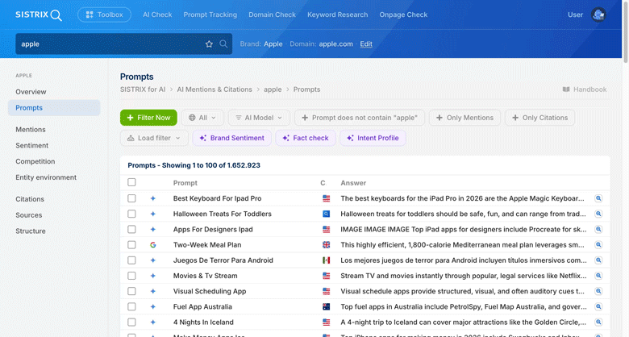The image size is (629, 337).
Task: Check the Two-Week Meal Plan row checkbox
Action: pyautogui.click(x=131, y=245)
